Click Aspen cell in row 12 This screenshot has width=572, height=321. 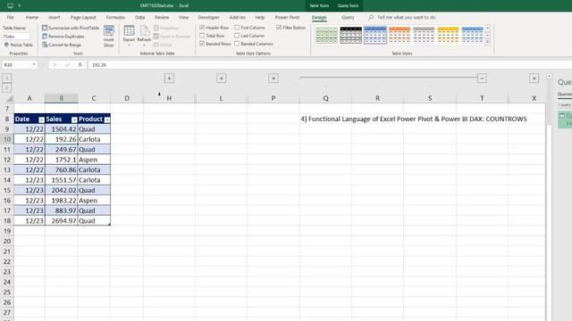(94, 160)
